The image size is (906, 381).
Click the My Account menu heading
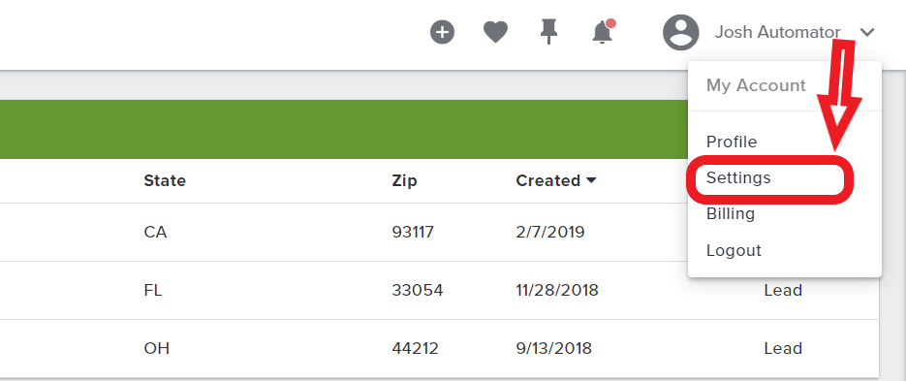tap(756, 85)
